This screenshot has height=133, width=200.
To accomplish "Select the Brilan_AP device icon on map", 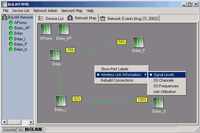I will click(x=64, y=29).
